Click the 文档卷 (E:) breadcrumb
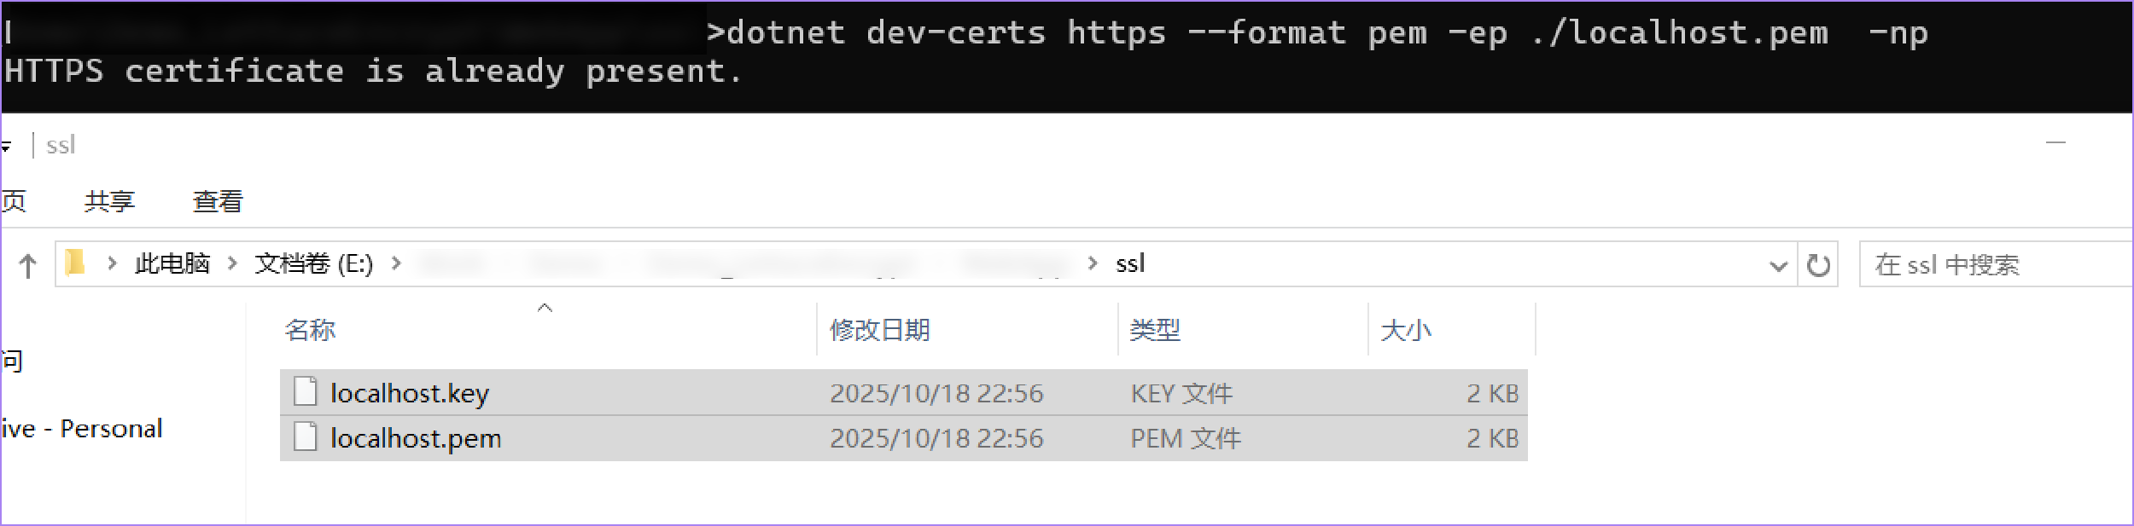The height and width of the screenshot is (526, 2134). tap(313, 263)
